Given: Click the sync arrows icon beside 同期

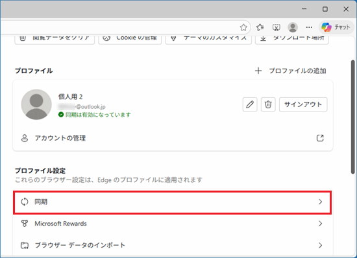Looking at the screenshot, I should tap(25, 202).
